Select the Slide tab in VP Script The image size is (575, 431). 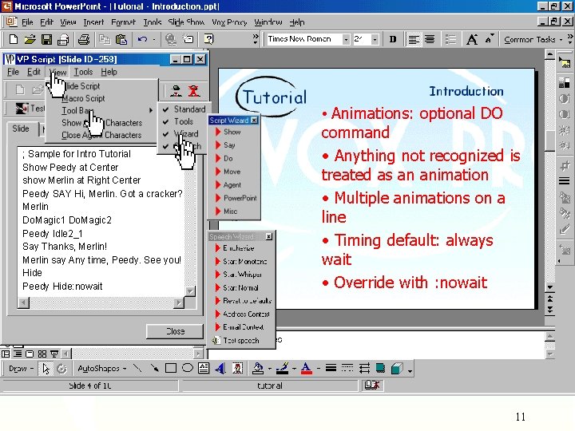[21, 129]
